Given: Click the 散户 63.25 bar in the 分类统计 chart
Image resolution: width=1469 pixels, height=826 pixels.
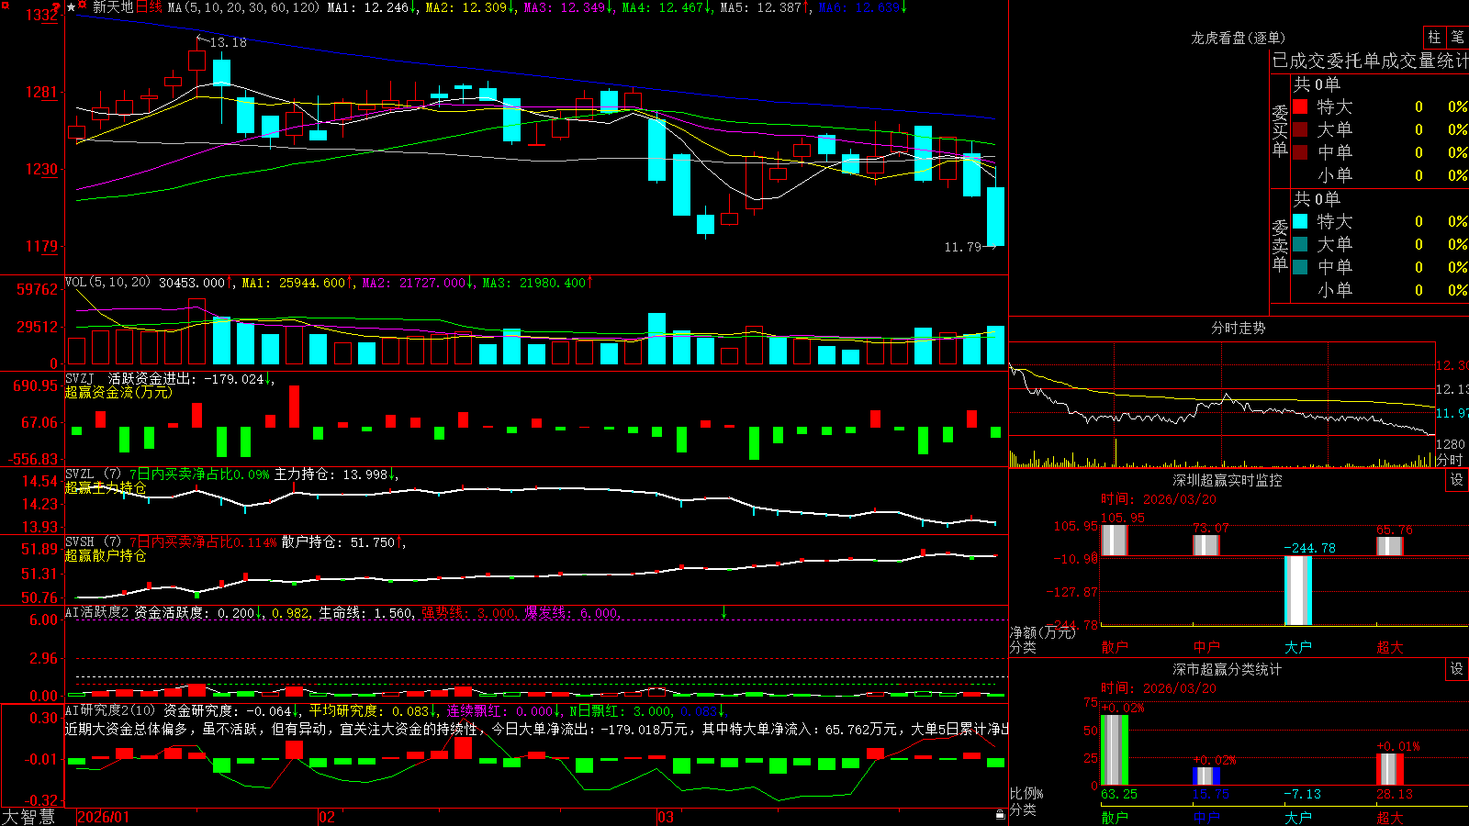Looking at the screenshot, I should pos(1115,750).
